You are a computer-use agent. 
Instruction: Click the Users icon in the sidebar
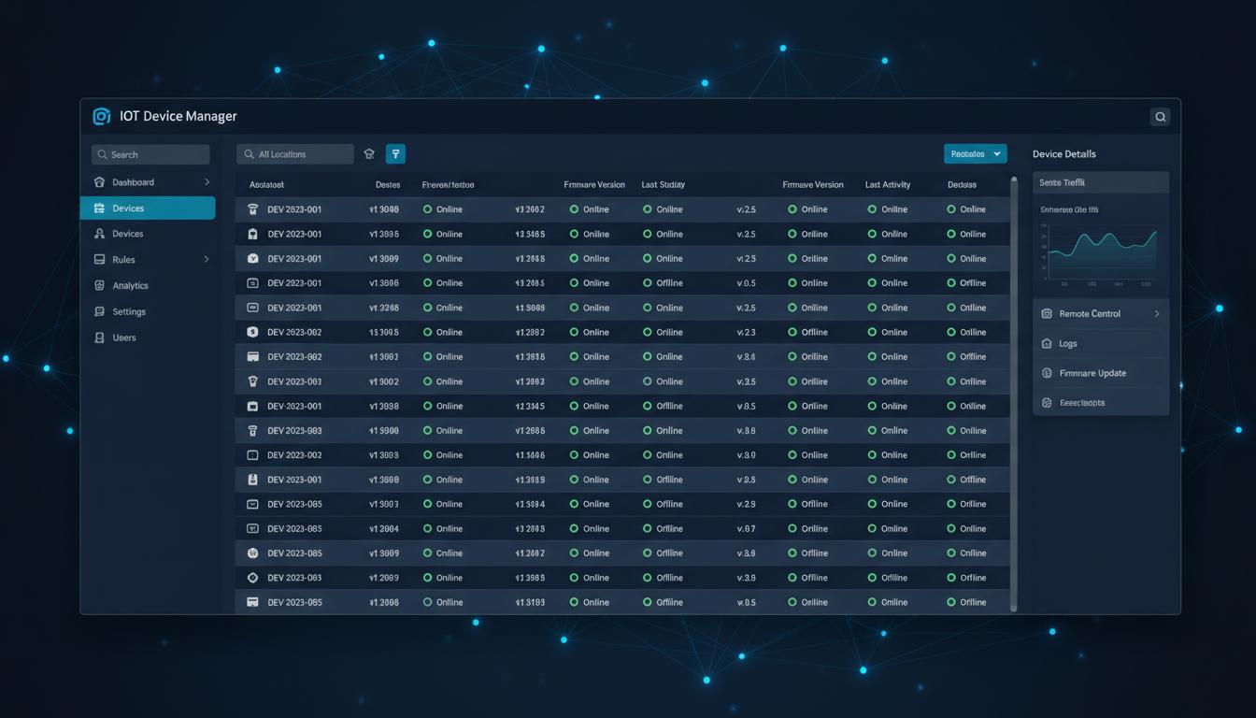pos(100,337)
